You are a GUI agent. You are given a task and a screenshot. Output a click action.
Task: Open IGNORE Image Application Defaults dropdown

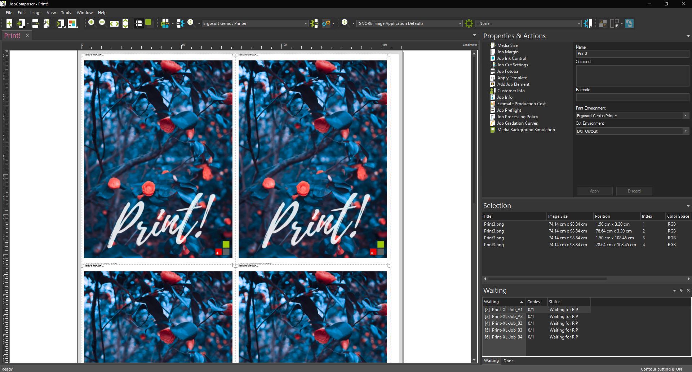coord(409,23)
